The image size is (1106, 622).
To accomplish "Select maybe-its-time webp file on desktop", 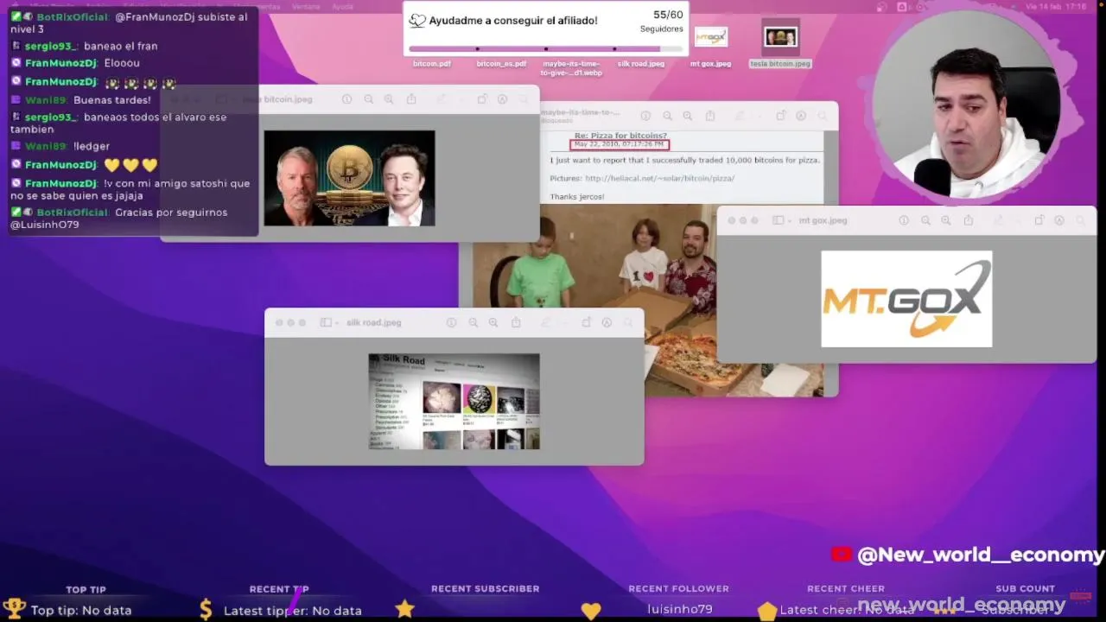I will pos(571,67).
